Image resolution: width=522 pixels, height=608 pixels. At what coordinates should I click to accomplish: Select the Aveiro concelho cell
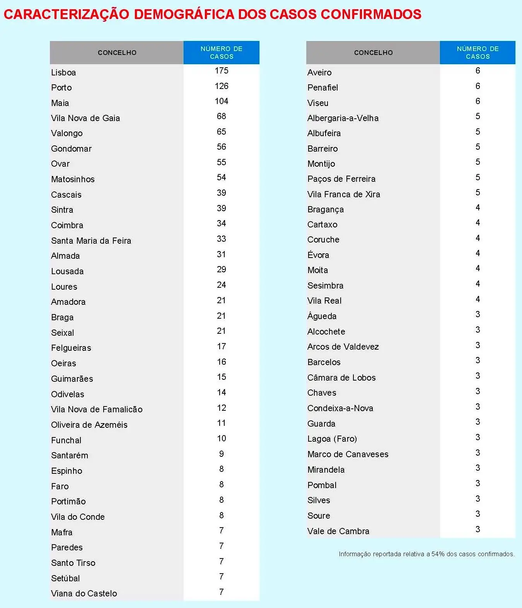tap(319, 72)
